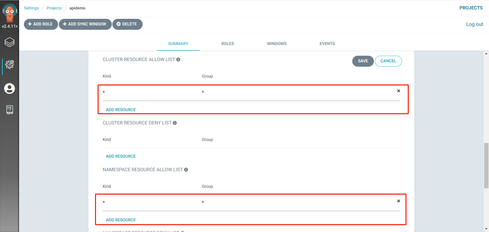The width and height of the screenshot is (489, 232).
Task: View the Events tab
Action: pyautogui.click(x=327, y=43)
